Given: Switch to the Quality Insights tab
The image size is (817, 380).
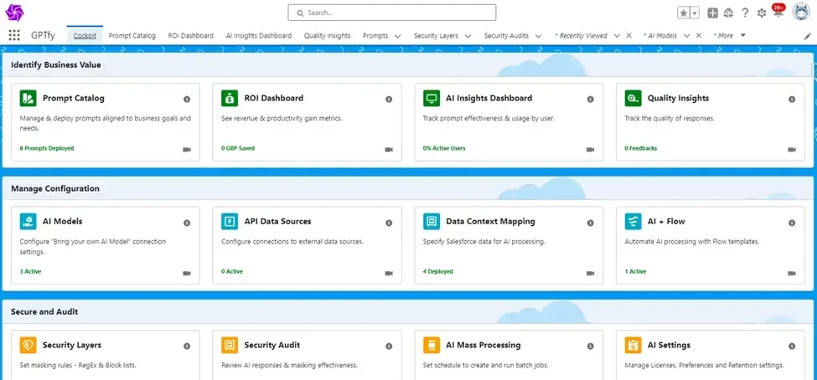Looking at the screenshot, I should [327, 36].
